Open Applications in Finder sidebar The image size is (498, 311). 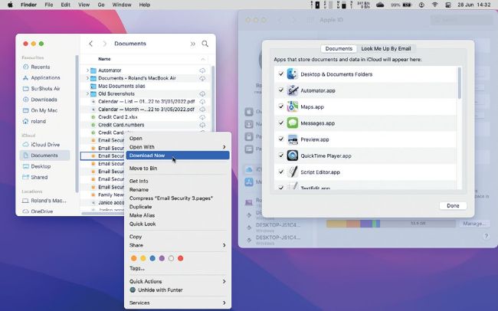click(x=41, y=78)
